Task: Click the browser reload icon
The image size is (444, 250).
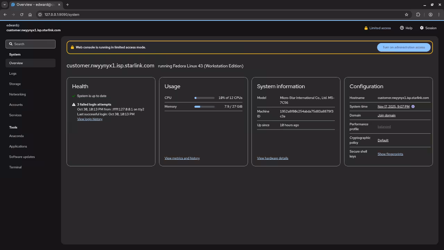Action: tap(22, 15)
